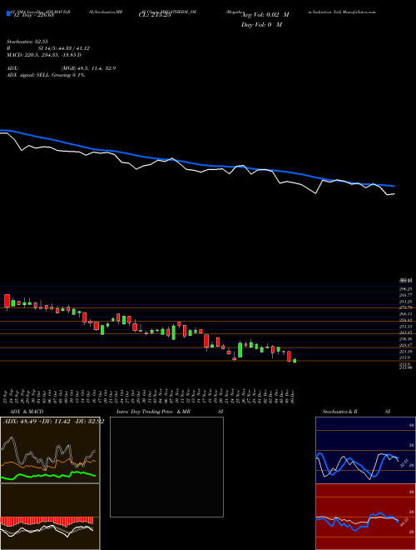This screenshot has height=550, width=416.
Task: Click 'Intra Day Trading Price & MR' title
Action: click(x=153, y=412)
